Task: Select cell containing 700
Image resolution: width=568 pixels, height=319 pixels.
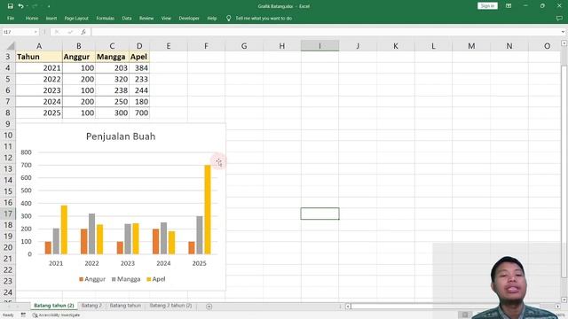Action: 139,113
